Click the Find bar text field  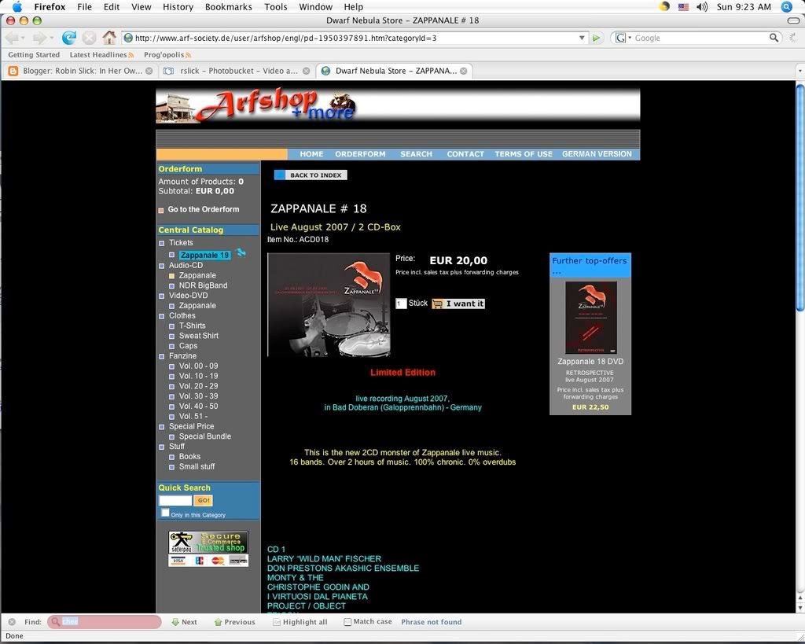[105, 622]
